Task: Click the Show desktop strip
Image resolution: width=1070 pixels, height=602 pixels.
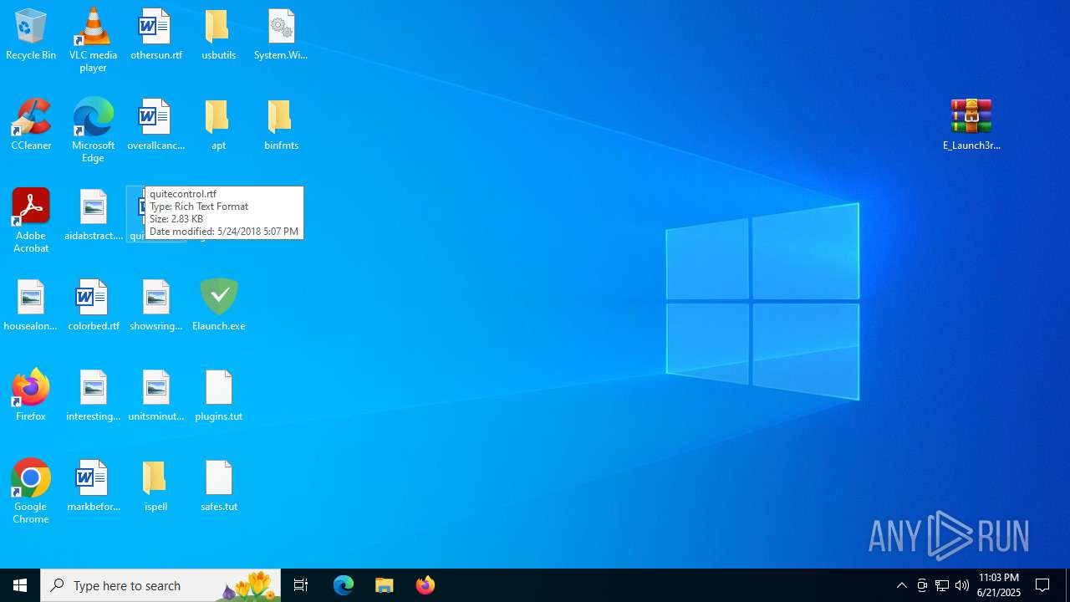Action: click(1067, 585)
